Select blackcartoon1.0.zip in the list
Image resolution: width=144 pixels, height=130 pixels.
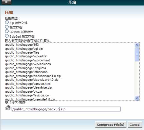(x=33, y=76)
